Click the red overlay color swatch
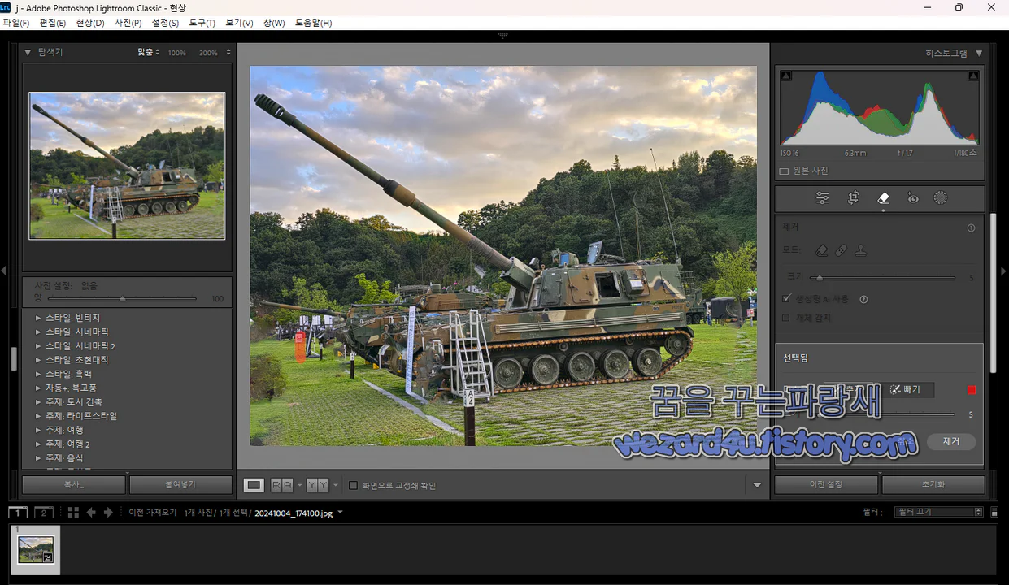This screenshot has height=585, width=1009. click(971, 390)
